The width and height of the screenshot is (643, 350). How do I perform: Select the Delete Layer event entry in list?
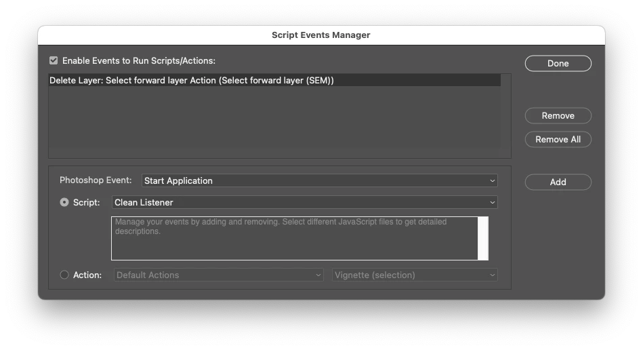click(275, 81)
